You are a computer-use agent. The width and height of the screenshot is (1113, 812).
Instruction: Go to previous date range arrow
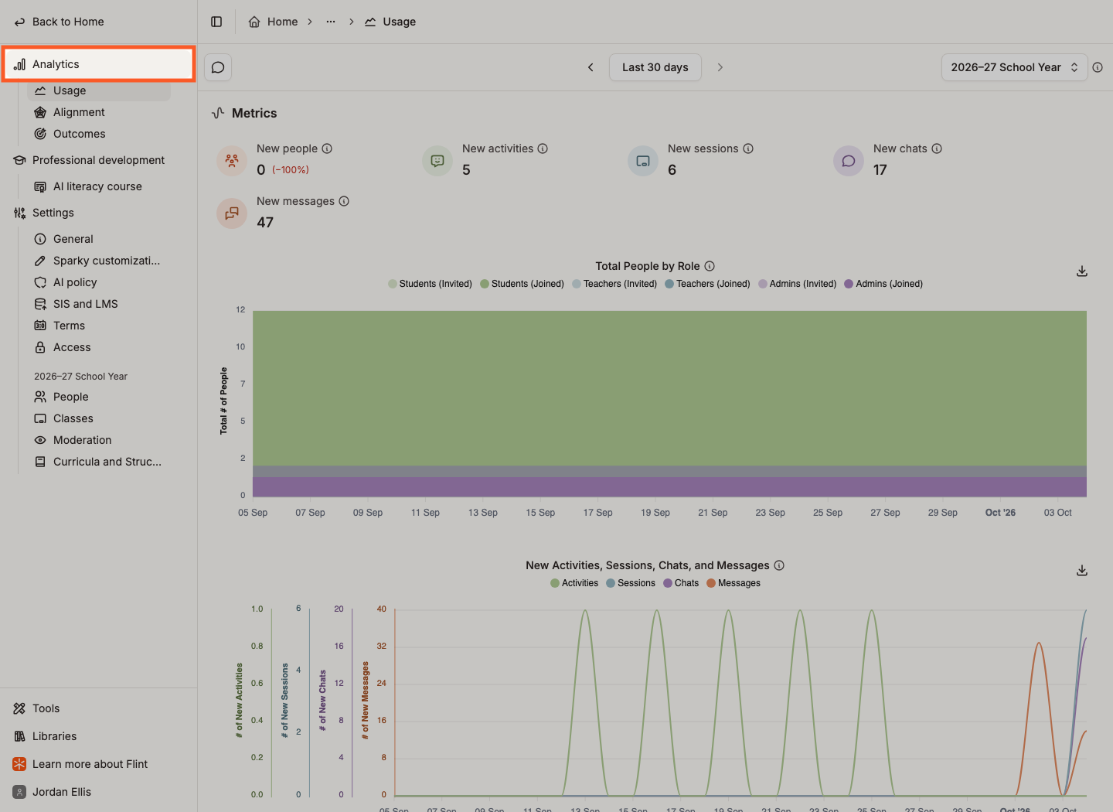[591, 67]
